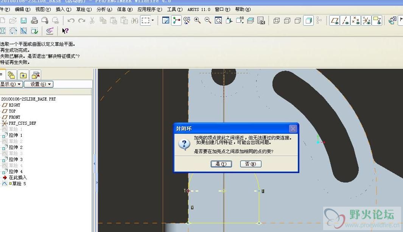This screenshot has width=403, height=232.
Task: Toggle datum planes visibility
Action: [x=335, y=20]
